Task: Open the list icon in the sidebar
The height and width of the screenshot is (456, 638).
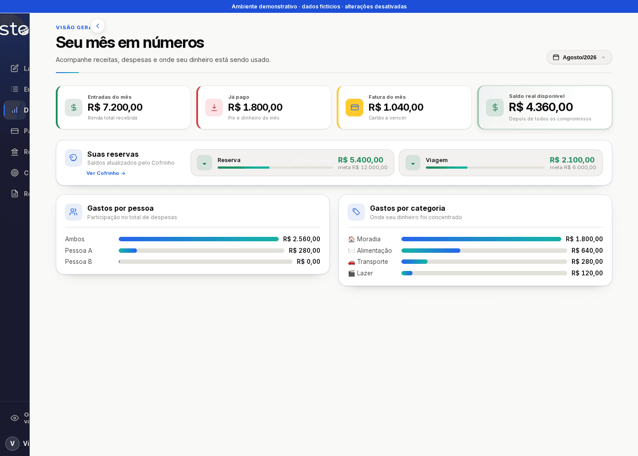Action: coord(15,89)
